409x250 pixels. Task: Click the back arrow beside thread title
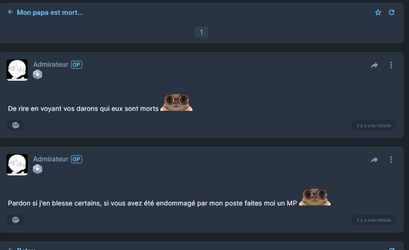[x=10, y=12]
